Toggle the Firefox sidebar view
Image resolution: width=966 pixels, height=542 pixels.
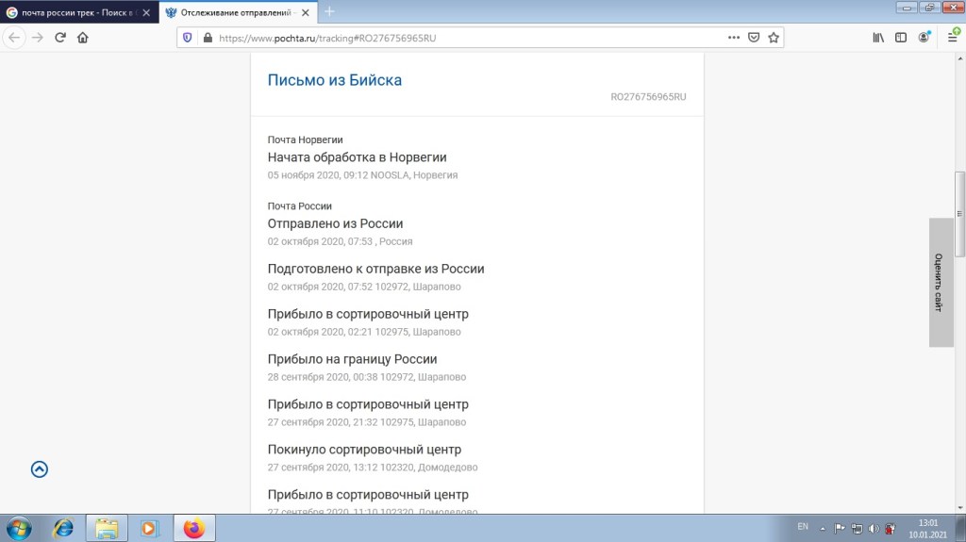point(901,38)
